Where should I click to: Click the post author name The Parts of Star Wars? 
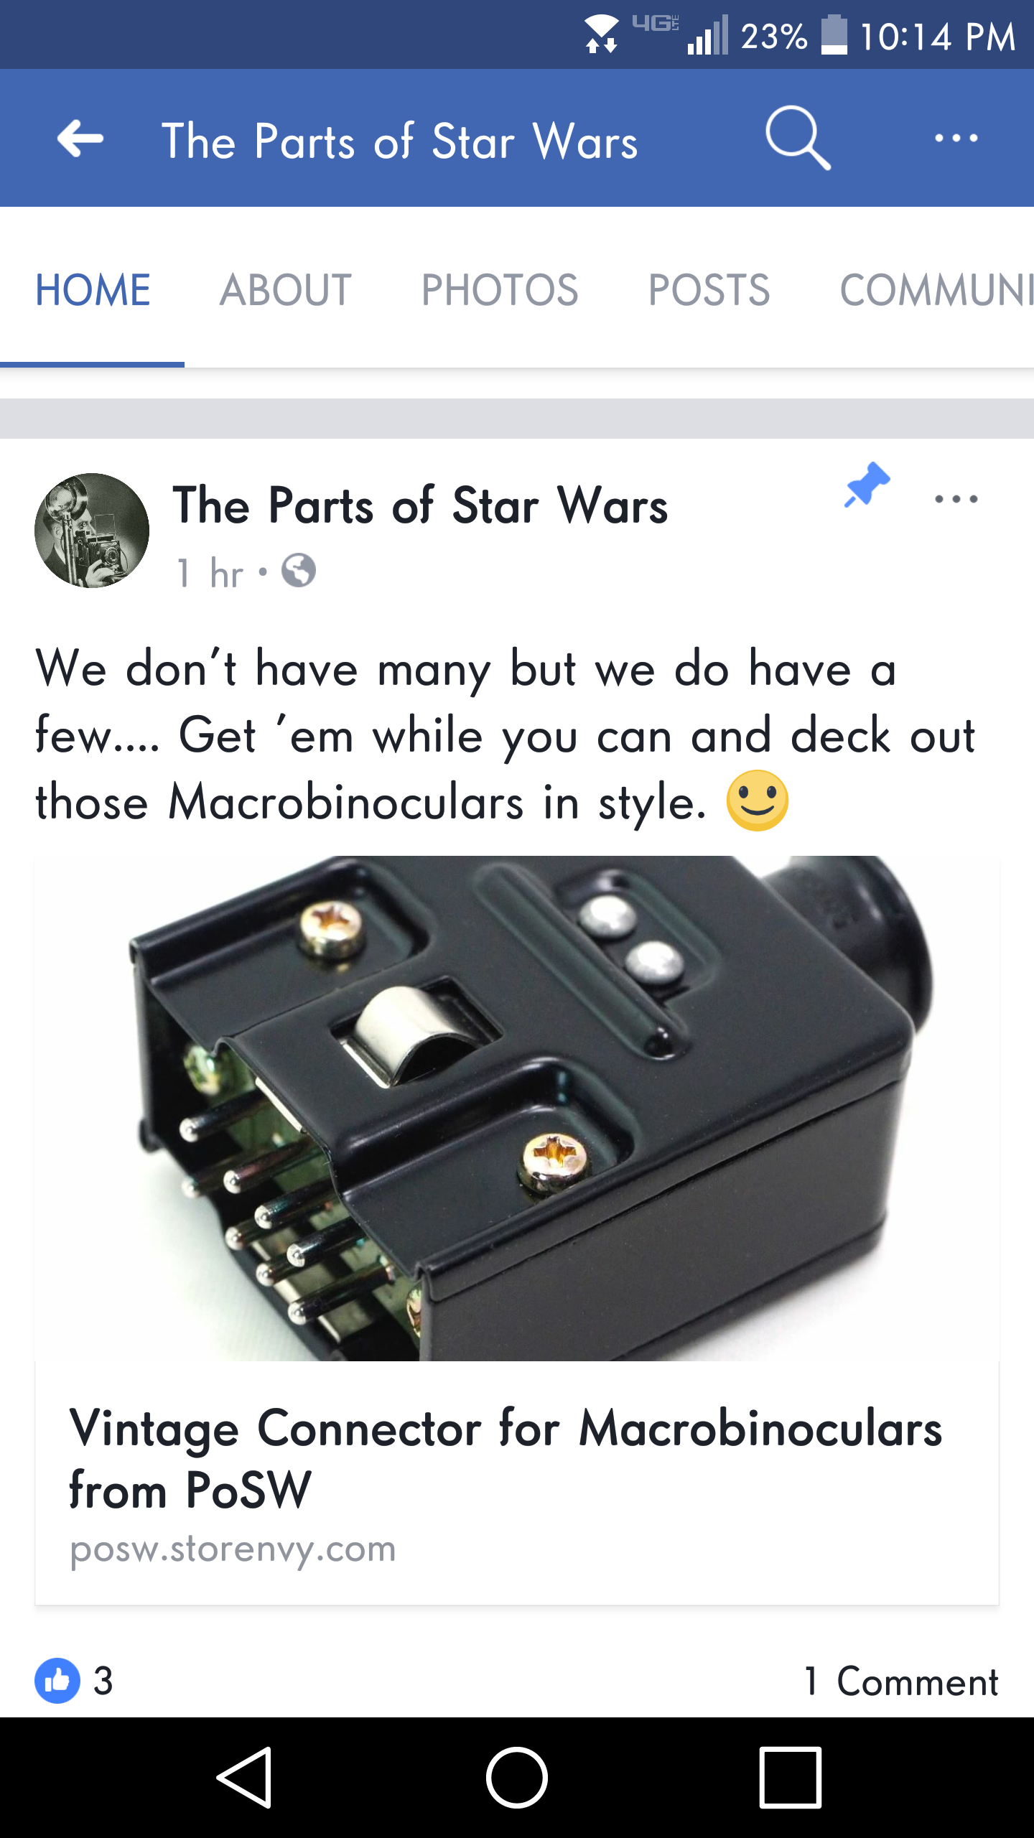pos(420,505)
